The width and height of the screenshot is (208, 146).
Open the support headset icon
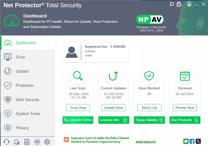(7, 142)
